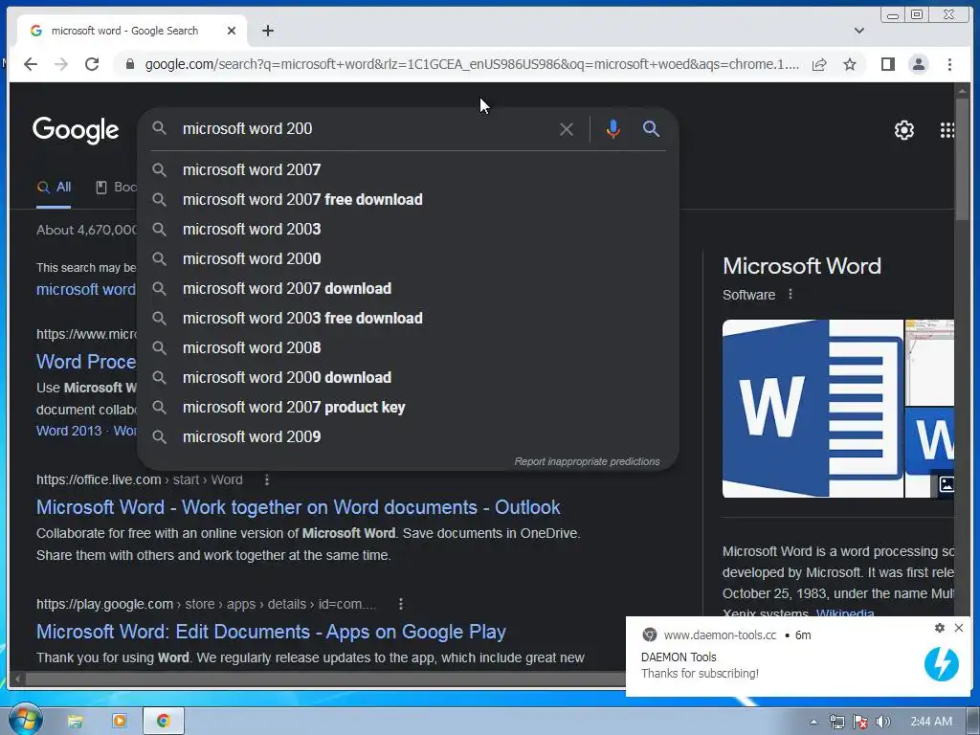Open the Chrome three-dot menu
980x735 pixels.
pos(949,64)
